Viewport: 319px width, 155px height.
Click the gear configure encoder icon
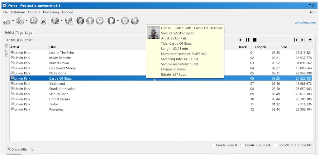[100, 21]
